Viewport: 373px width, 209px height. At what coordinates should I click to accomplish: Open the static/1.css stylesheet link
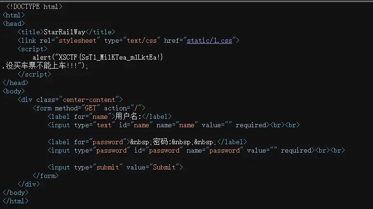[x=210, y=40]
